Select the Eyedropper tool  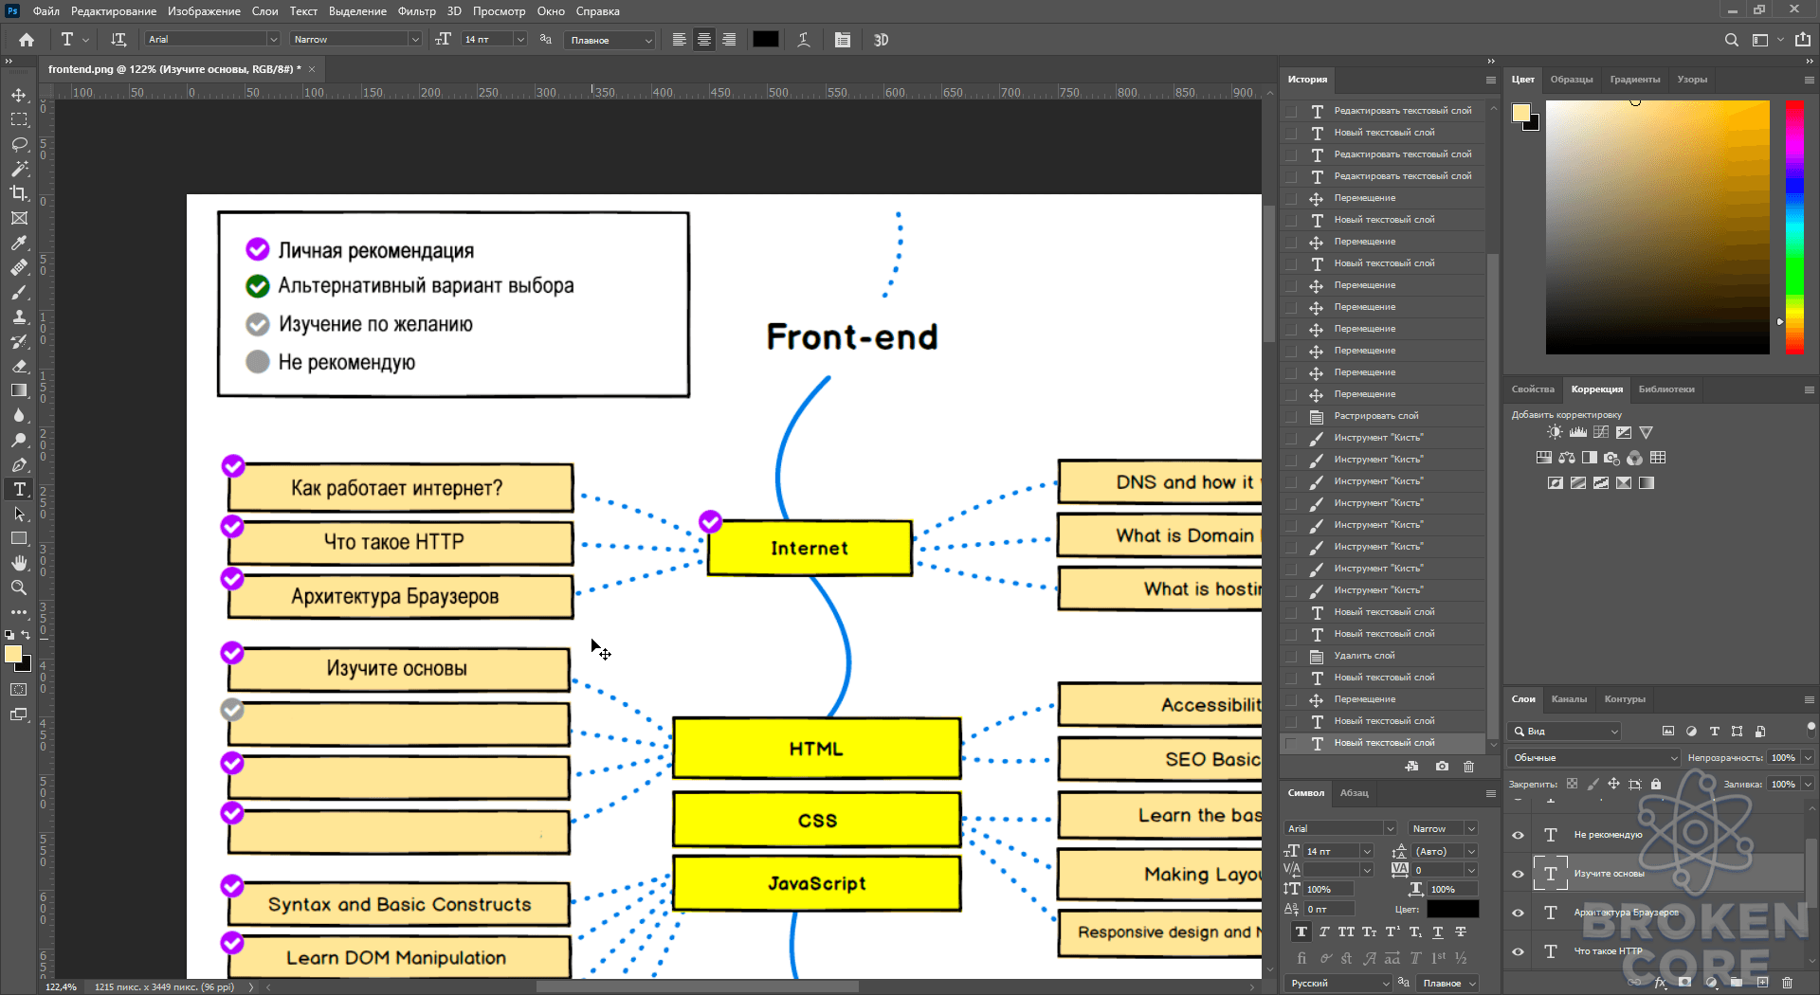coord(19,244)
